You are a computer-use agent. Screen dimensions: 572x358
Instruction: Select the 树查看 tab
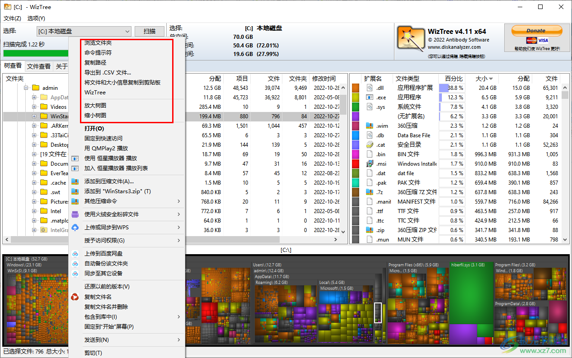[13, 66]
